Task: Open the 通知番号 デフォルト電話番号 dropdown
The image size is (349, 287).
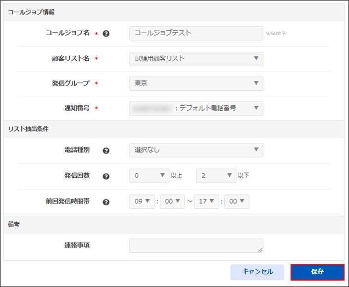Action: coord(196,108)
